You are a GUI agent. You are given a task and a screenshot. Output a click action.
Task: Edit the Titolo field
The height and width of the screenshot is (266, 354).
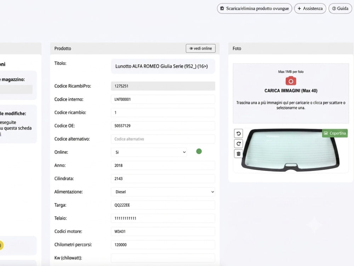click(163, 66)
